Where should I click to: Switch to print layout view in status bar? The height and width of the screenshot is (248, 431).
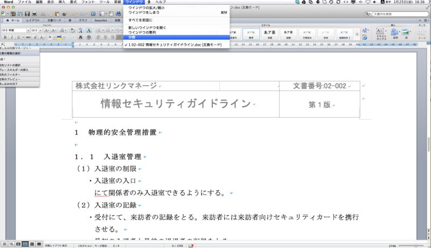pos(25,244)
